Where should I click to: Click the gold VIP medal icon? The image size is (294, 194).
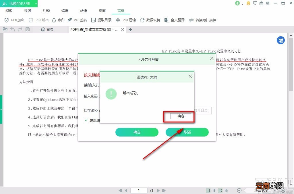248,3
